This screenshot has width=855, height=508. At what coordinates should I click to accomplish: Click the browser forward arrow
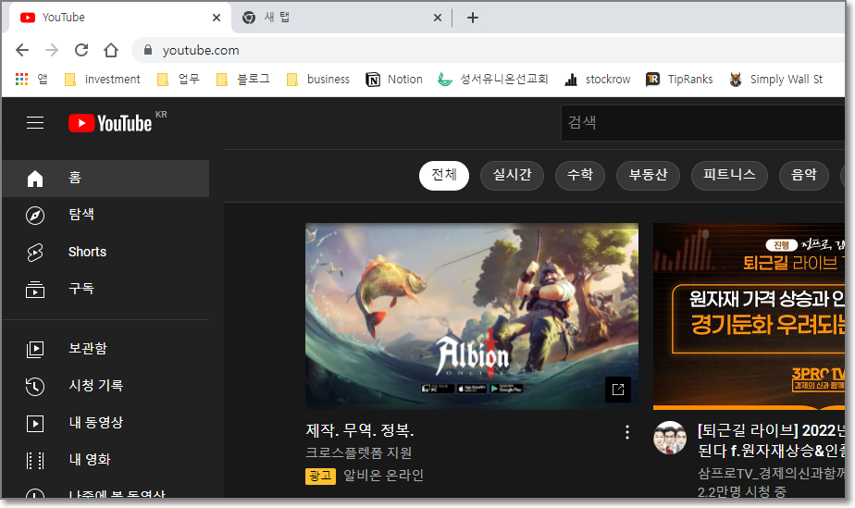coord(52,50)
